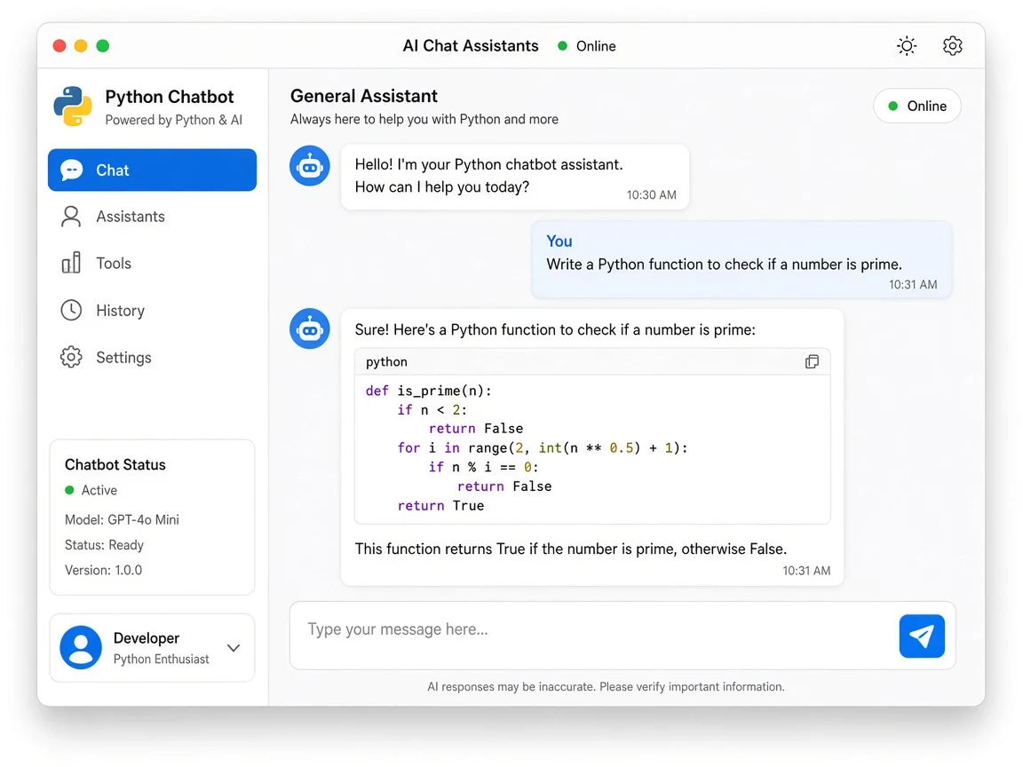Click the History clock icon
This screenshot has height=767, width=1023.
[71, 311]
